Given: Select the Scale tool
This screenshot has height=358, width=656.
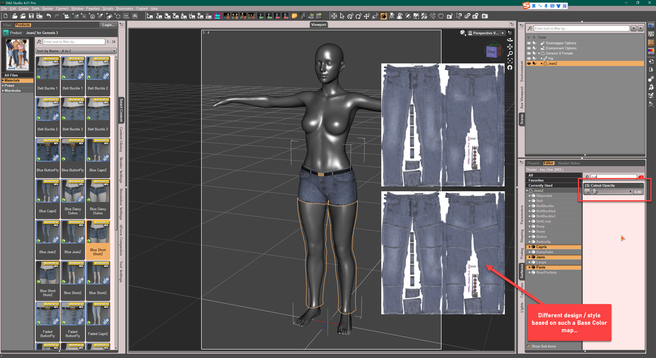Looking at the screenshot, I should click(375, 16).
